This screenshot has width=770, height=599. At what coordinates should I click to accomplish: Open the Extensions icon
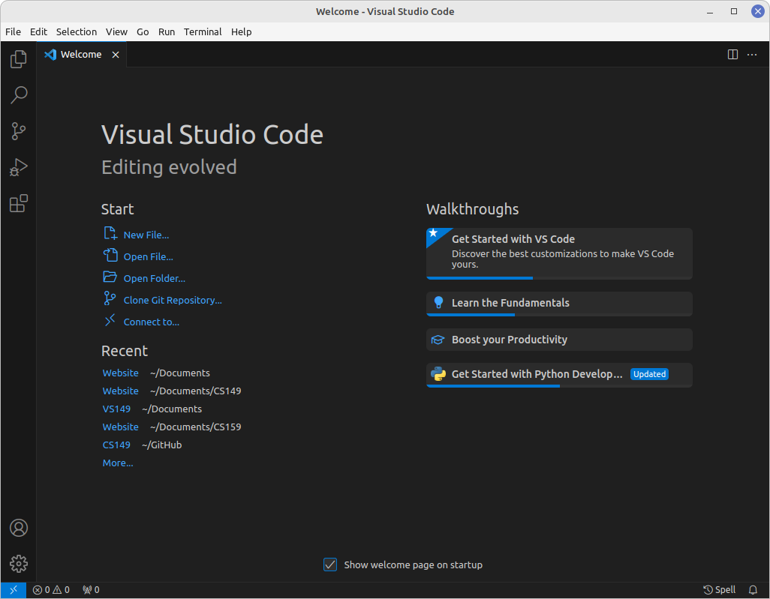[18, 203]
